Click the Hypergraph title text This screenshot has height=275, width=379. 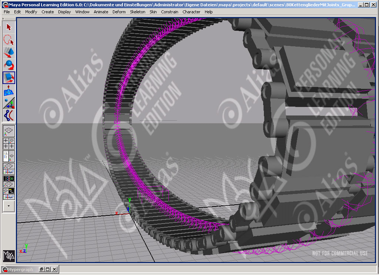pos(21,269)
